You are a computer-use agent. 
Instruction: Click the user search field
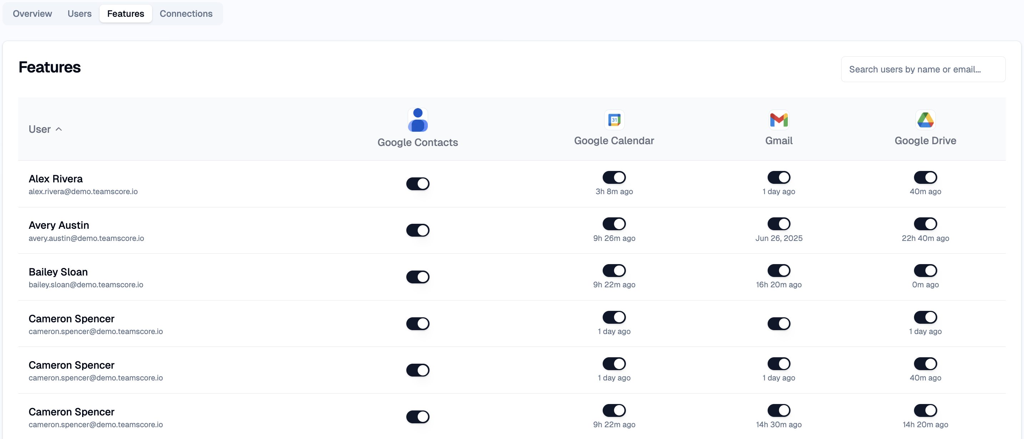923,69
